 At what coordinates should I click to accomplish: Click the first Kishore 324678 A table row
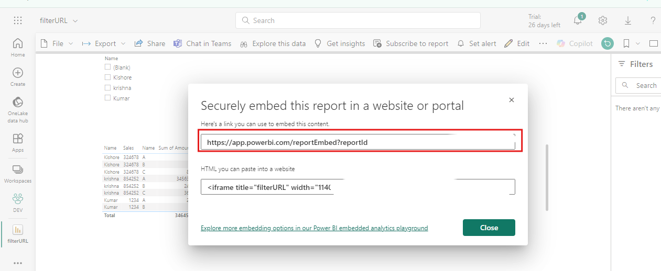click(x=146, y=157)
